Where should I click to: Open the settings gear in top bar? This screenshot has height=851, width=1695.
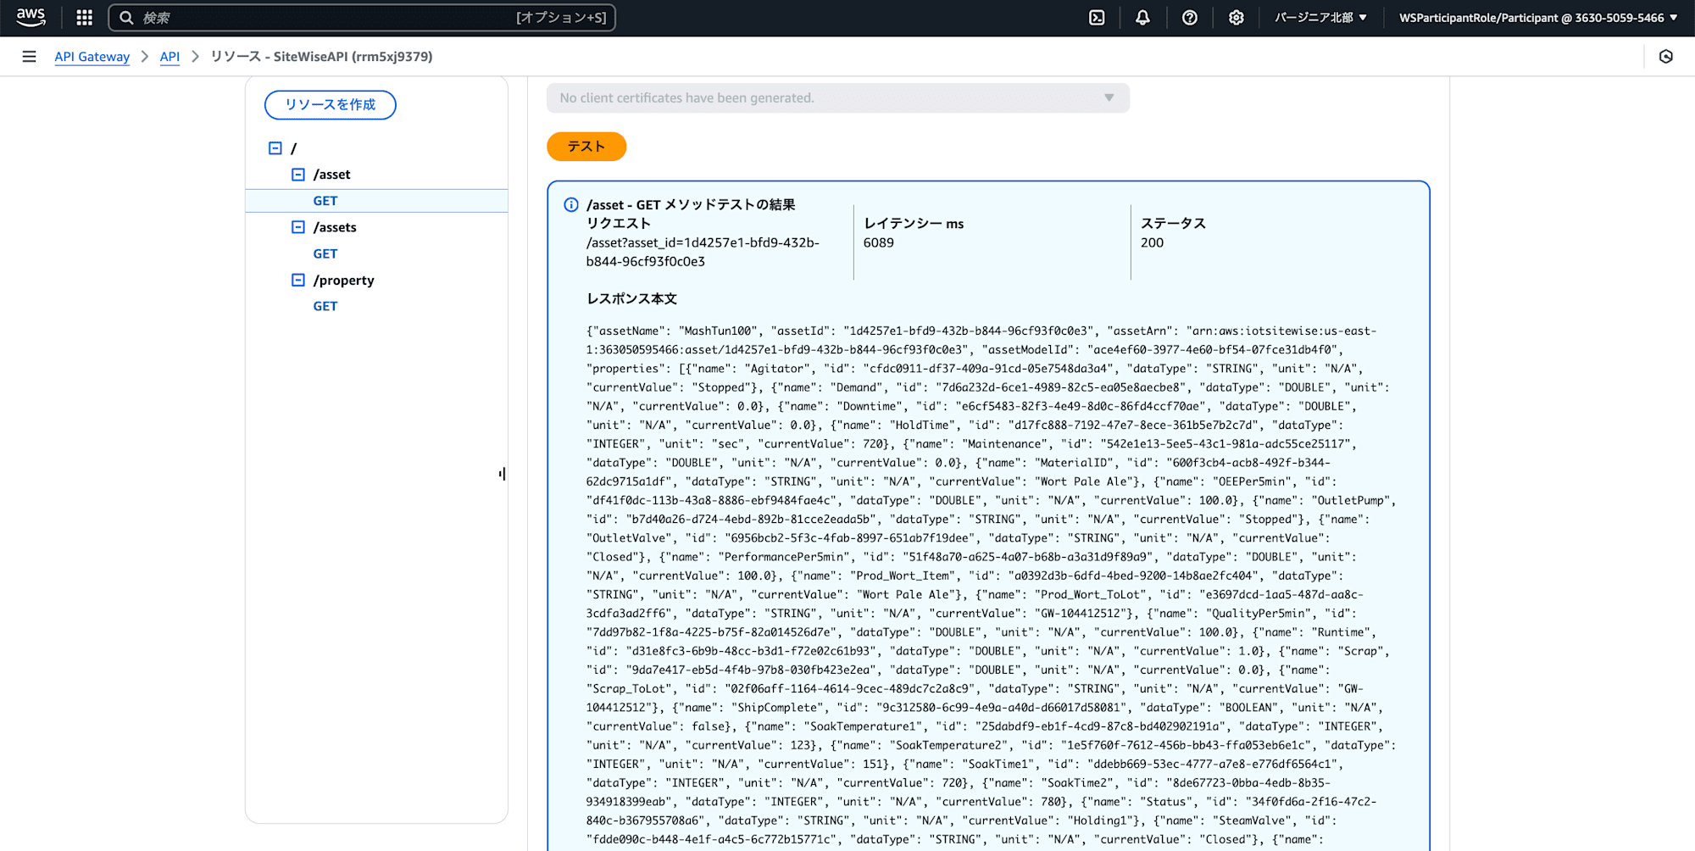tap(1237, 18)
